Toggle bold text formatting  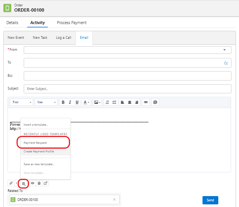[63, 102]
